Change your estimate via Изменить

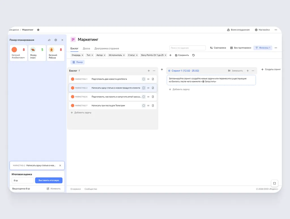pos(54,189)
